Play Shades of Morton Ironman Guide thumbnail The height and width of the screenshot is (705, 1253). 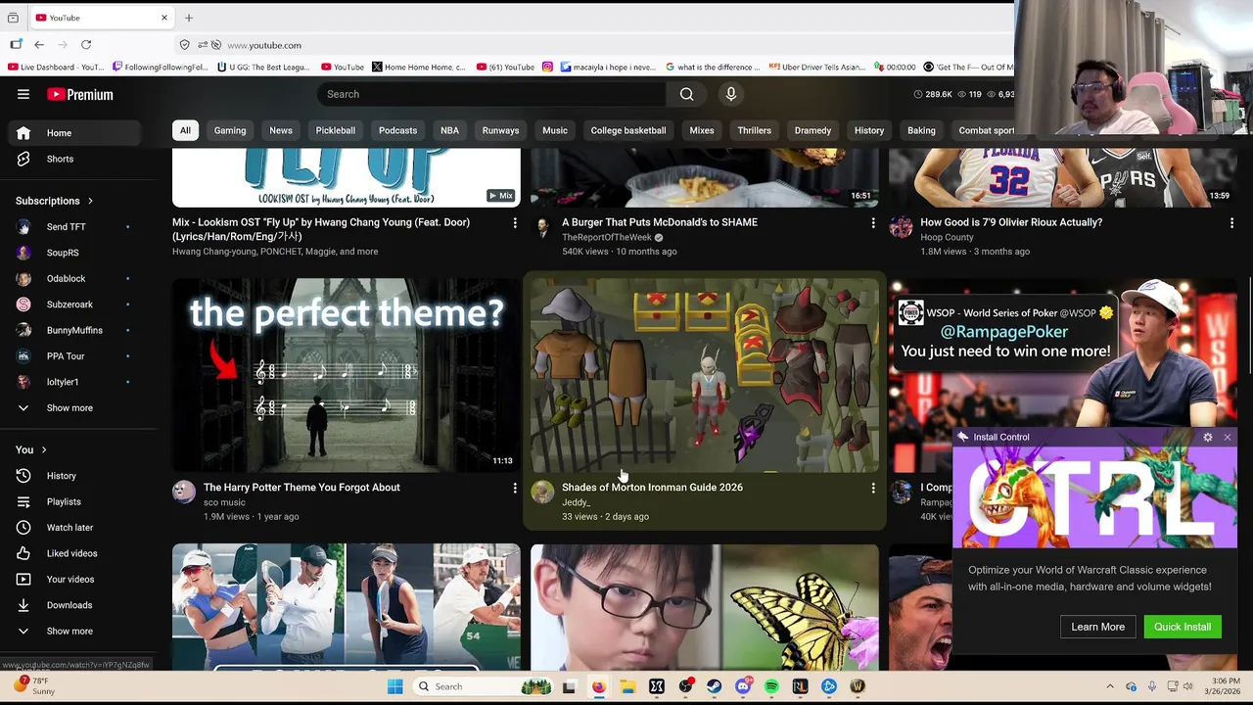[705, 375]
